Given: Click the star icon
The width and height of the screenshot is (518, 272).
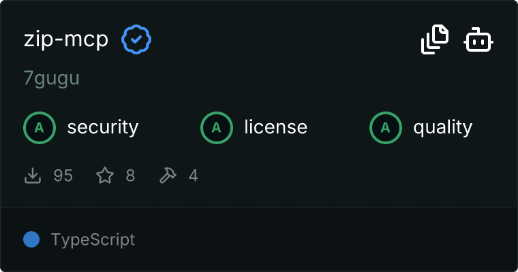Looking at the screenshot, I should tap(105, 176).
